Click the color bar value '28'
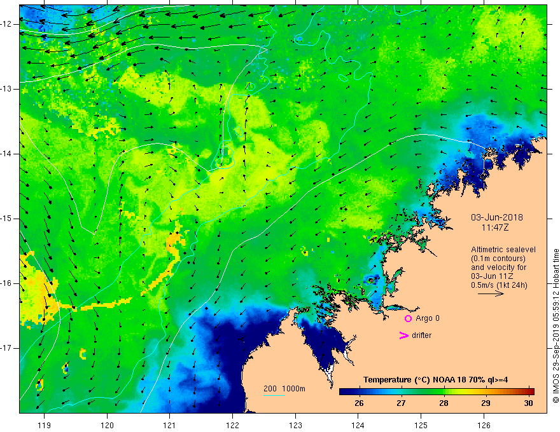Viewport: 560px width, 432px height. [444, 403]
